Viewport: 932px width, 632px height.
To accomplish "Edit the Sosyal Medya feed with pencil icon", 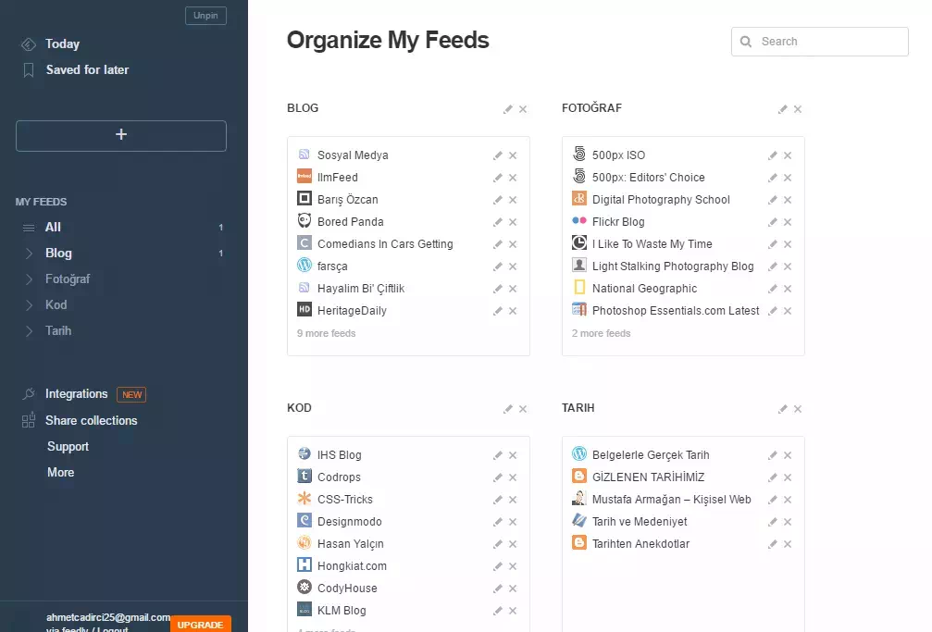I will 498,155.
